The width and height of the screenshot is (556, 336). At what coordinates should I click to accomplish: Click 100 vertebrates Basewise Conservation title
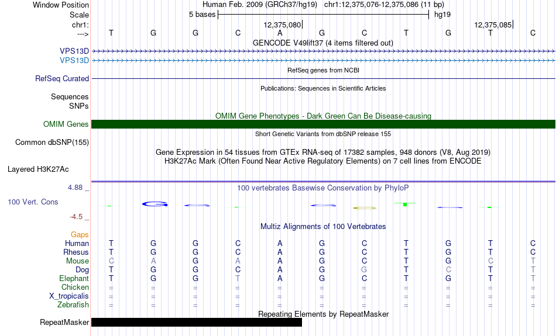[322, 188]
